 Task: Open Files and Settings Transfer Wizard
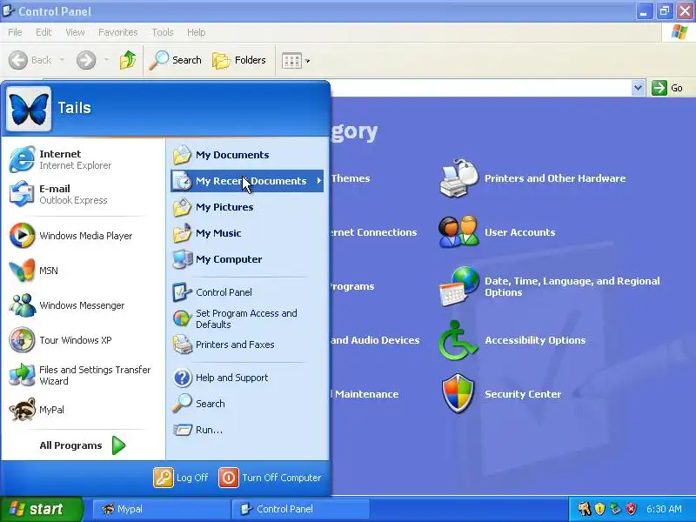[x=82, y=375]
